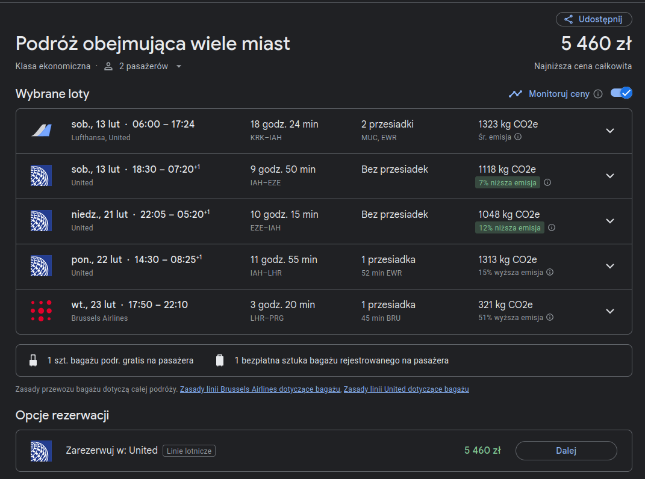Image resolution: width=645 pixels, height=479 pixels.
Task: Click the Linie lotnicze tag
Action: [189, 451]
